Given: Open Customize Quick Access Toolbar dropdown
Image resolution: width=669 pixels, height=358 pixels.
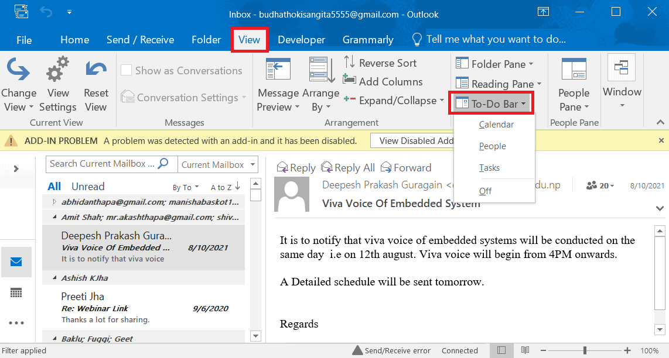Looking at the screenshot, I should (x=69, y=12).
